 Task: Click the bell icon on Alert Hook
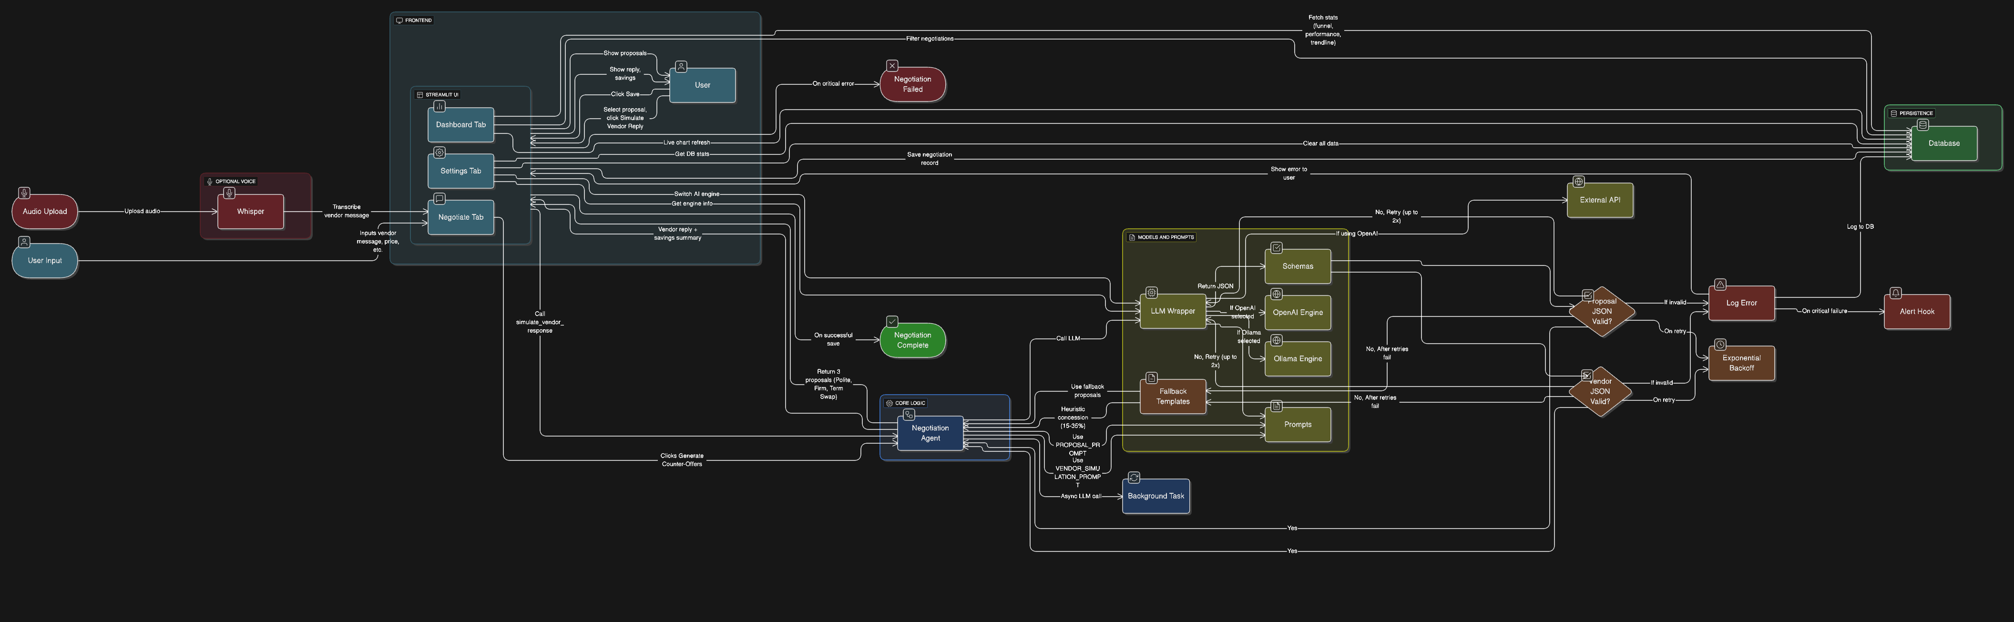[x=1895, y=293]
